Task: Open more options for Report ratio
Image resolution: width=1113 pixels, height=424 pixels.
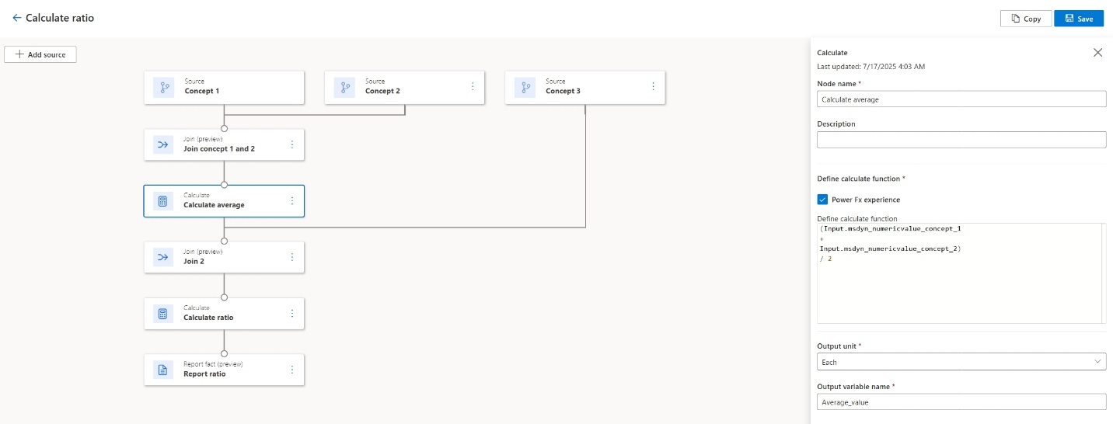Action: tap(292, 370)
